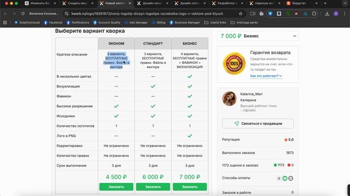Open the Notifications bookmark
The height and width of the screenshot is (196, 350).
pyautogui.click(x=78, y=22)
